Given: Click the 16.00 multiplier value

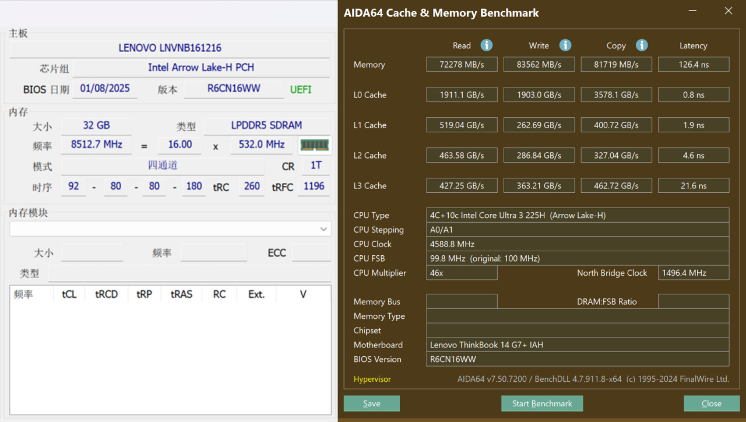Looking at the screenshot, I should pos(180,145).
